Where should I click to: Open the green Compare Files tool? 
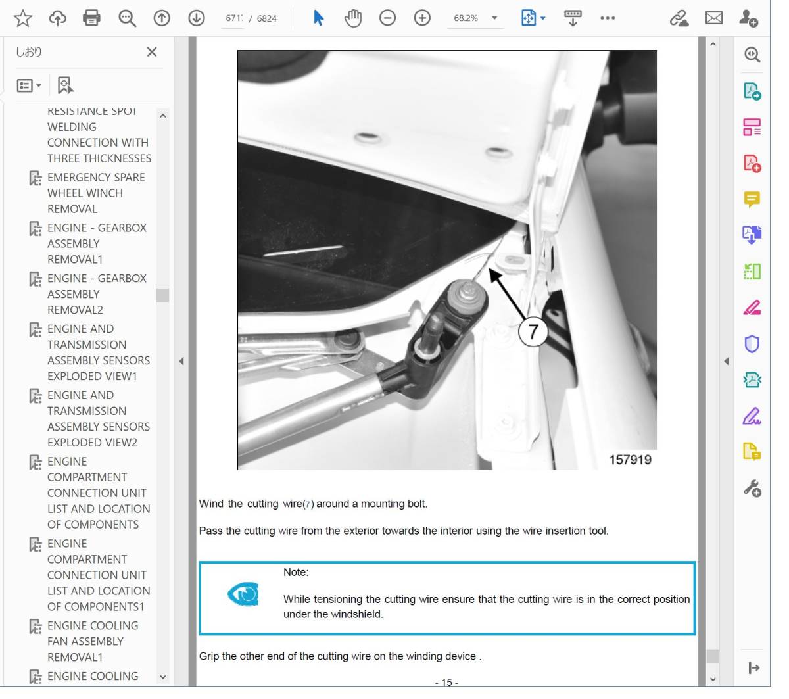[x=752, y=271]
